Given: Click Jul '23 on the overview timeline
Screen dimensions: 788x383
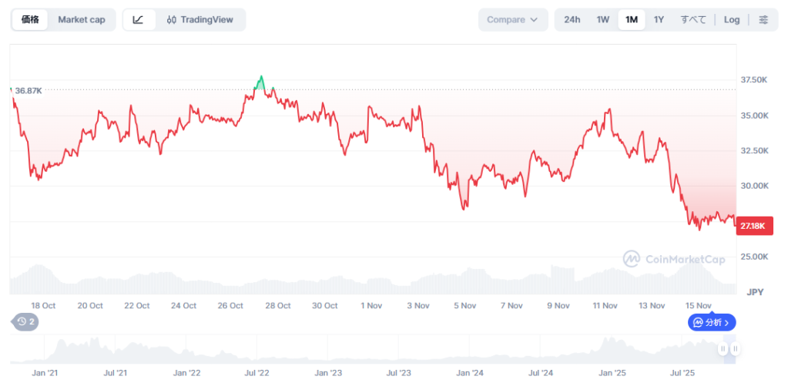Looking at the screenshot, I should (398, 373).
